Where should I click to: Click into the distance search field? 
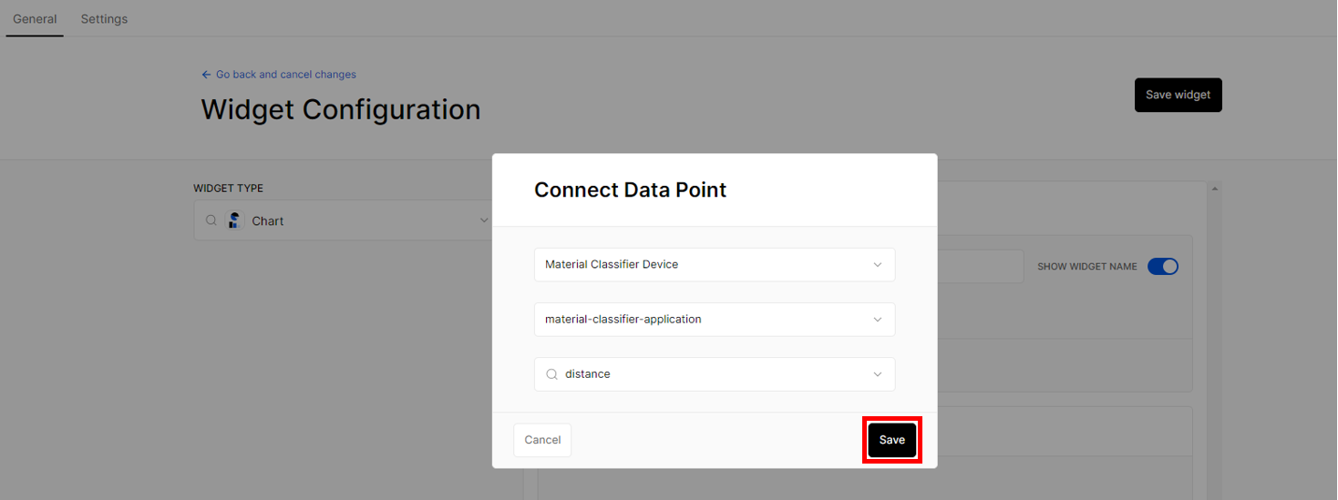pos(715,374)
